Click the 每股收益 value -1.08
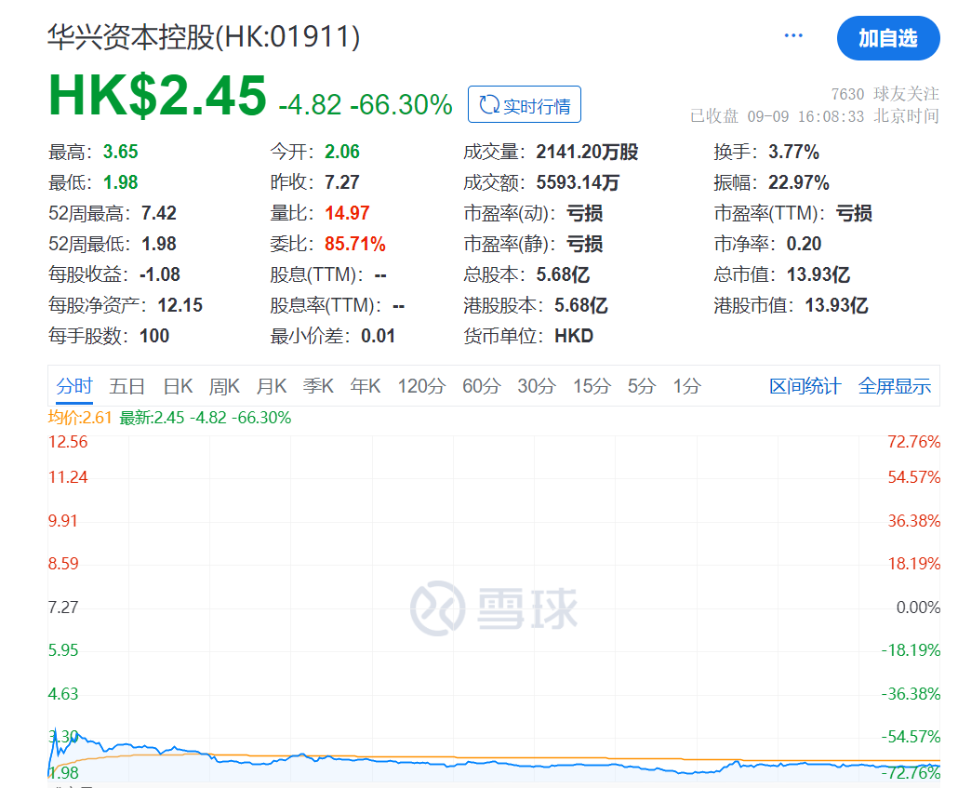The height and width of the screenshot is (788, 958). (160, 274)
